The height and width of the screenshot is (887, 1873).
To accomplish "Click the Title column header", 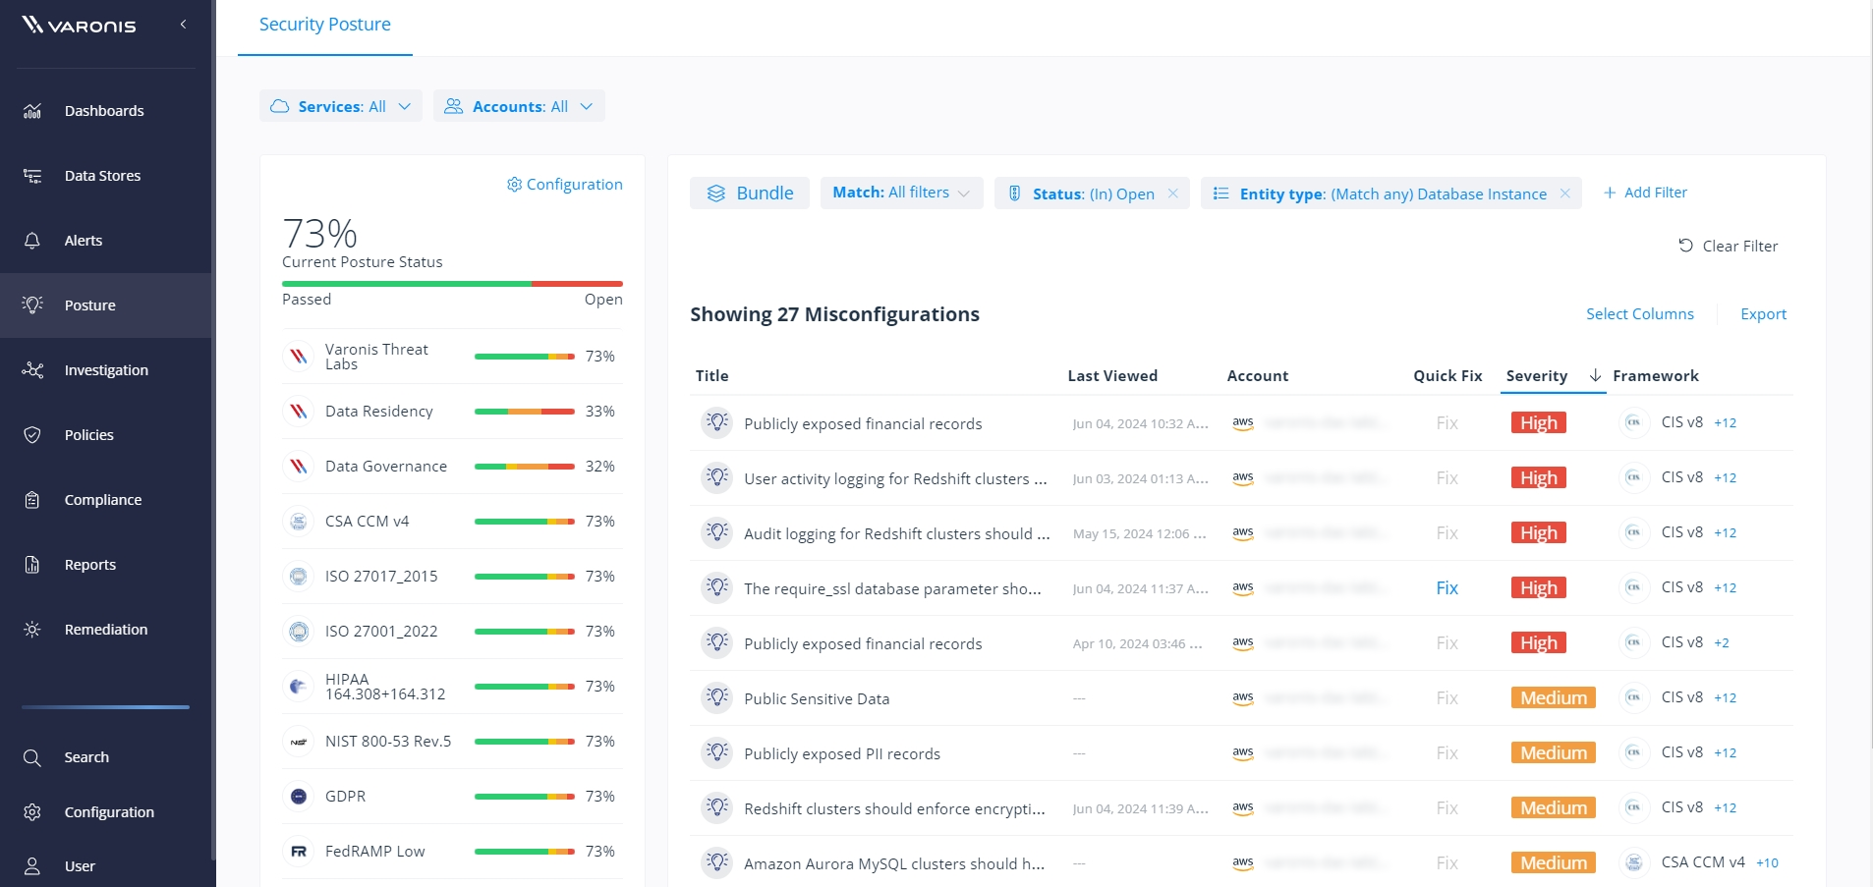I will click(712, 375).
